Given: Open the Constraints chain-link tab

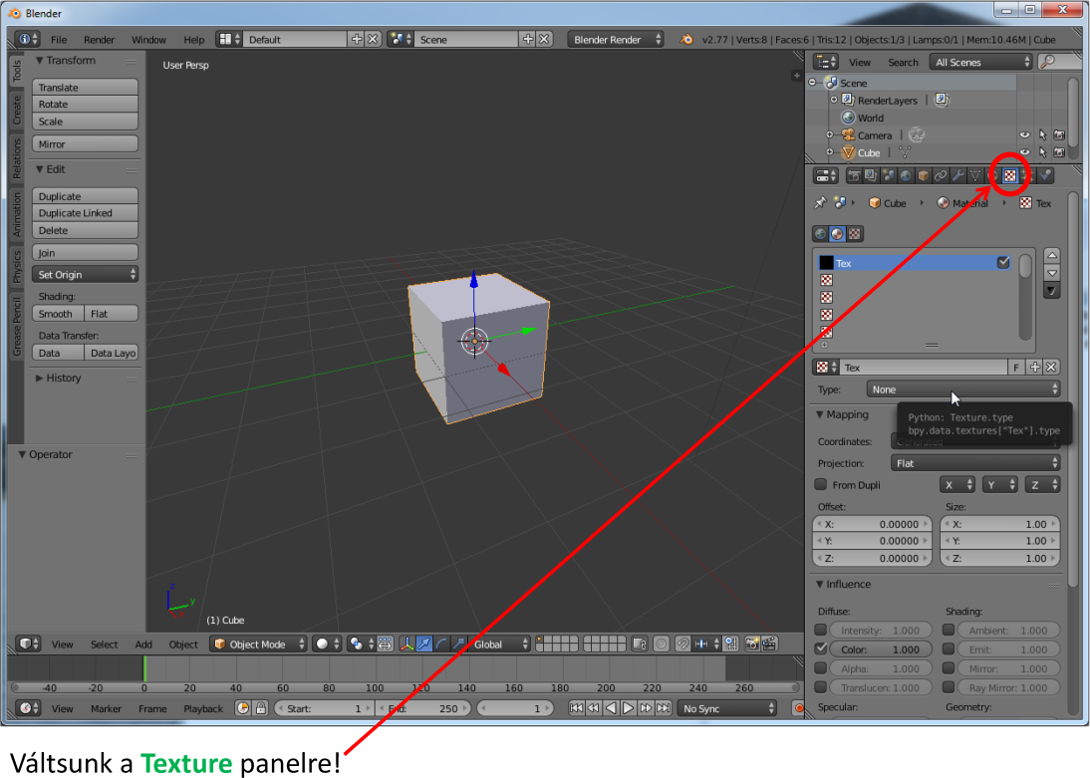Looking at the screenshot, I should (x=941, y=176).
